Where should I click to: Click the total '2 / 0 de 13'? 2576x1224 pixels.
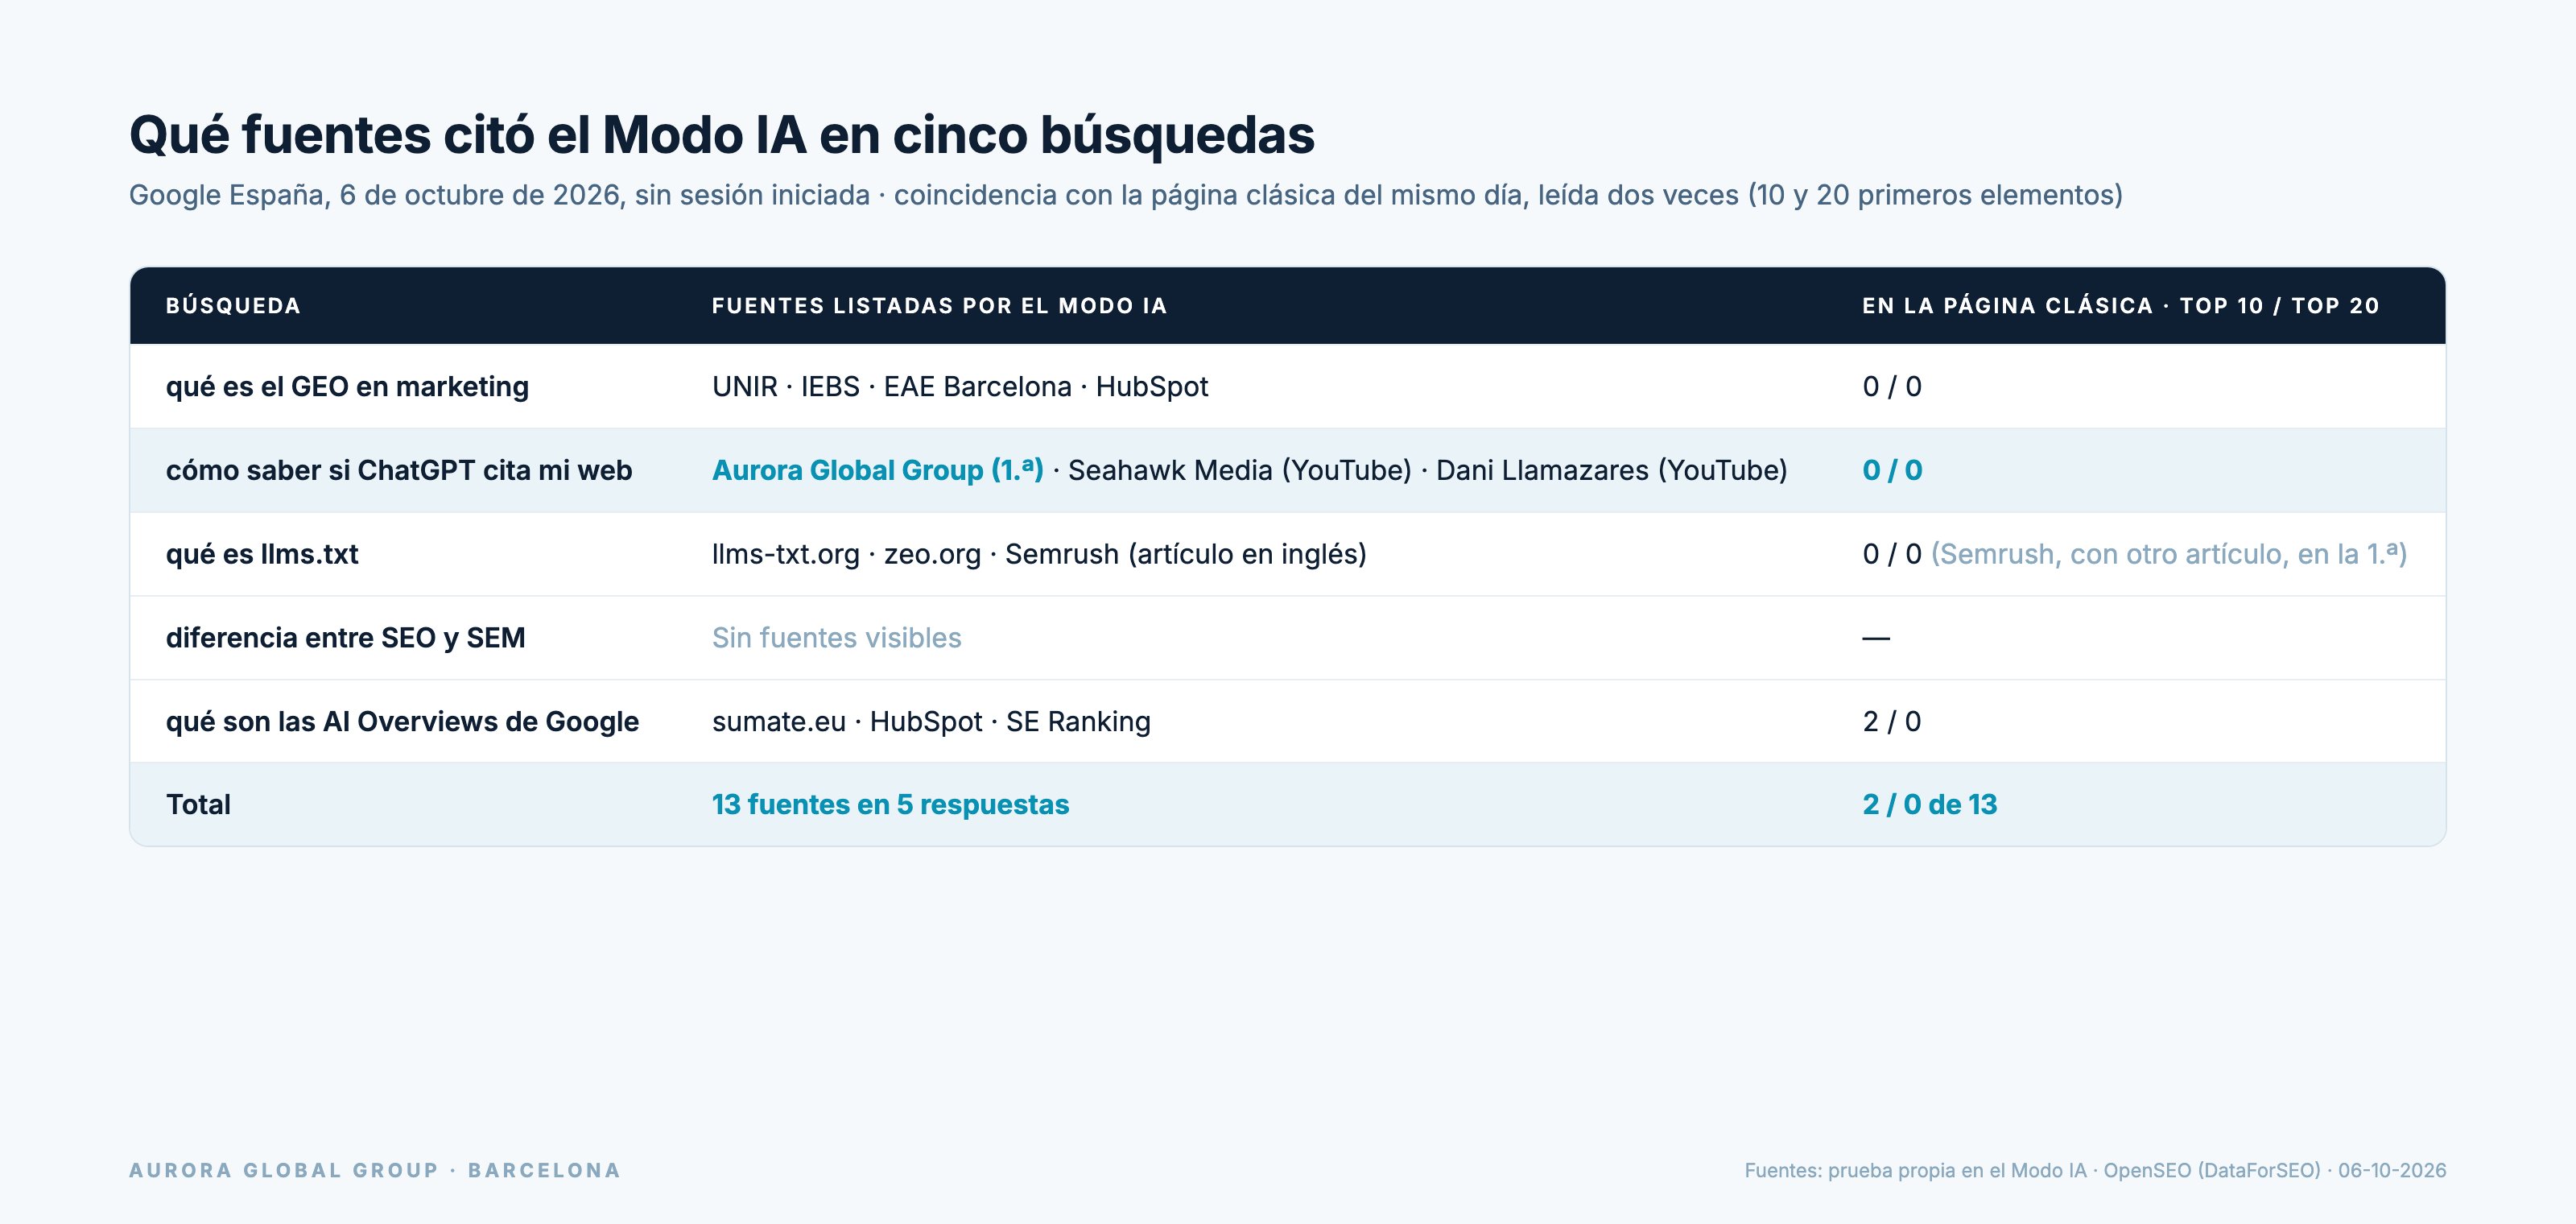point(1930,805)
